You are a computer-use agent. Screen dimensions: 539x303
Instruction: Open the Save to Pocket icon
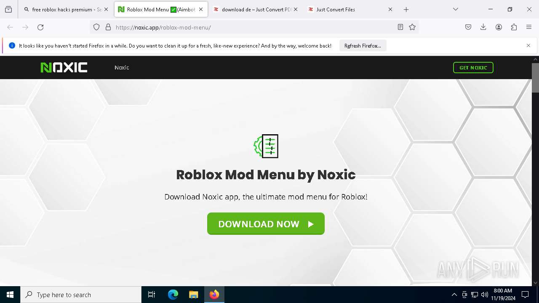(468, 27)
